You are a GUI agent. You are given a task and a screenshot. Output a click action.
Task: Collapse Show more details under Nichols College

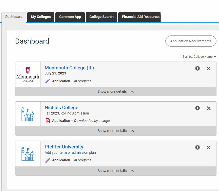click(116, 131)
